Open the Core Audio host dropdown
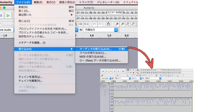The image size is (197, 112). (x=7, y=30)
